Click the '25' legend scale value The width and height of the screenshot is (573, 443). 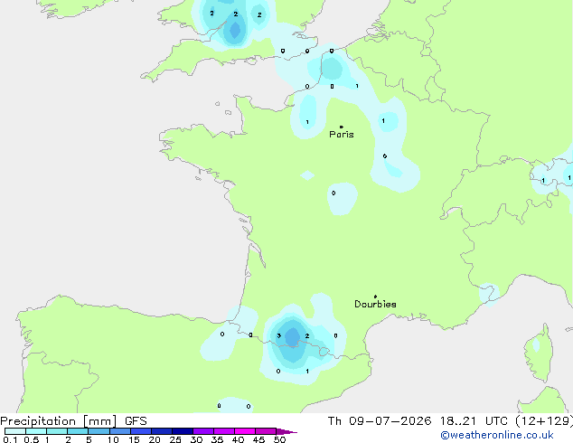[175, 439]
